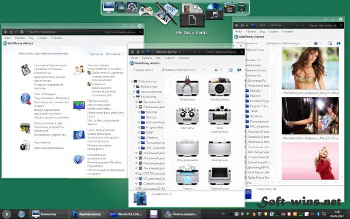350x219 pixels.
Task: Toggle preview pane in Администратор window
Action: [230, 70]
